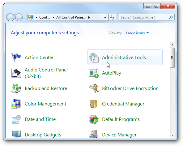Click the 'All Control Pane...' breadcrumb
The width and height of the screenshot is (183, 146).
point(71,17)
